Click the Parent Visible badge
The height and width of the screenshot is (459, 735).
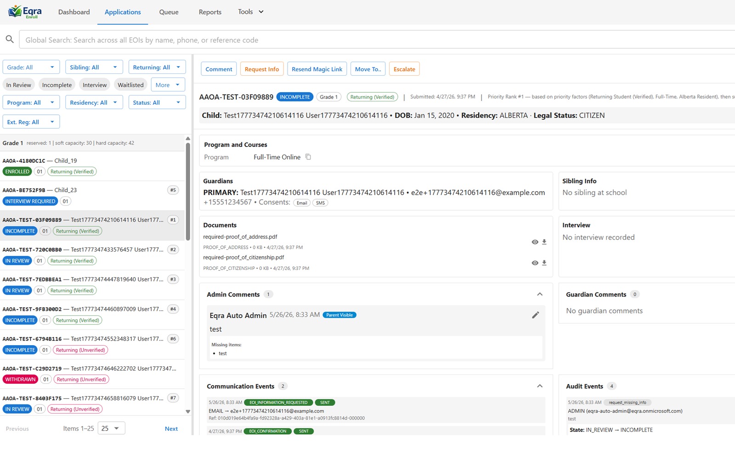point(339,315)
